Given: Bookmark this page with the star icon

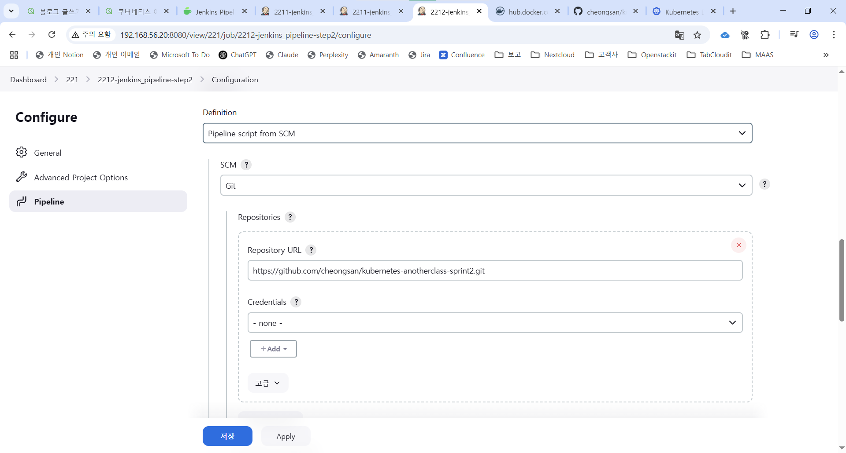Looking at the screenshot, I should (697, 35).
